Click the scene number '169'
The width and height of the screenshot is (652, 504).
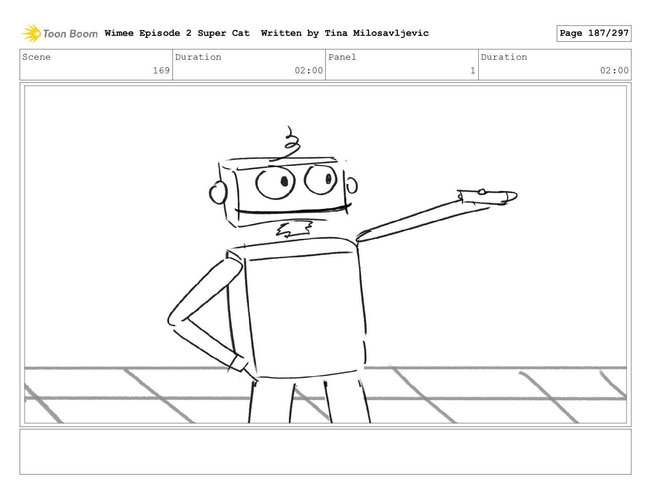pos(161,70)
